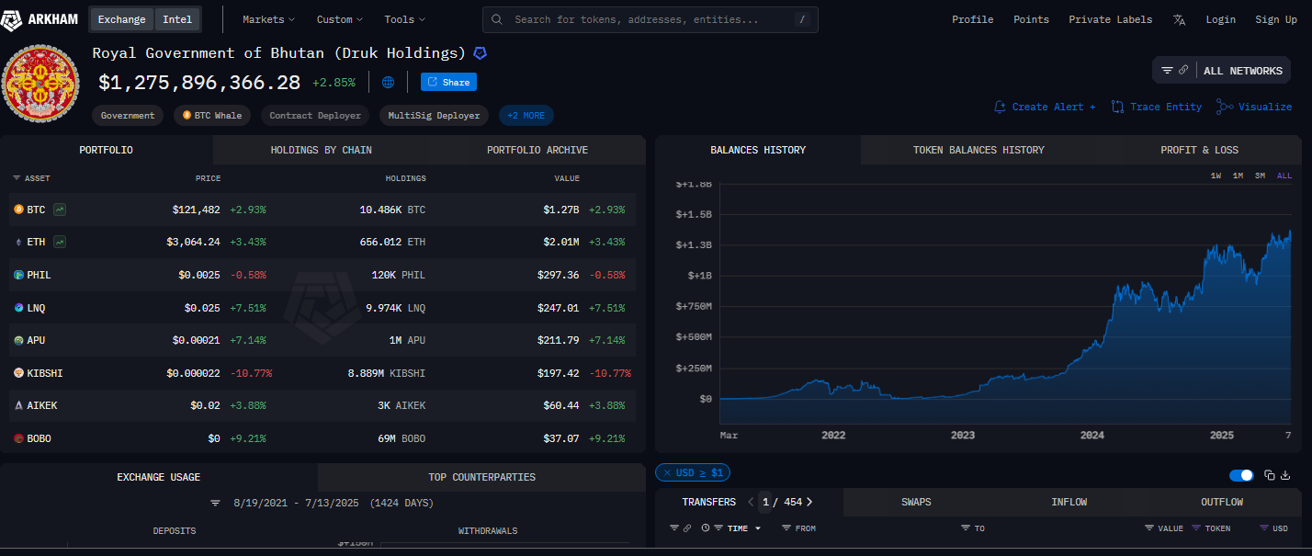This screenshot has height=556, width=1312.
Task: Filter transfers by USD column icon
Action: pyautogui.click(x=1264, y=528)
